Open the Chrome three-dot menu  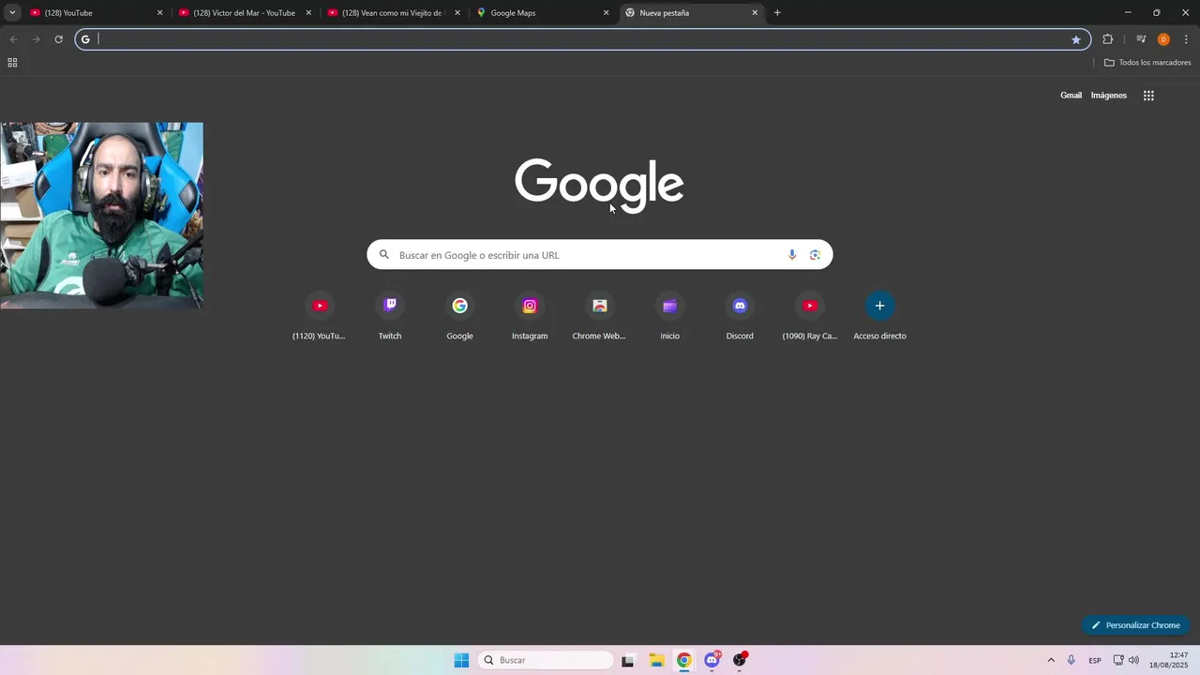click(1186, 39)
